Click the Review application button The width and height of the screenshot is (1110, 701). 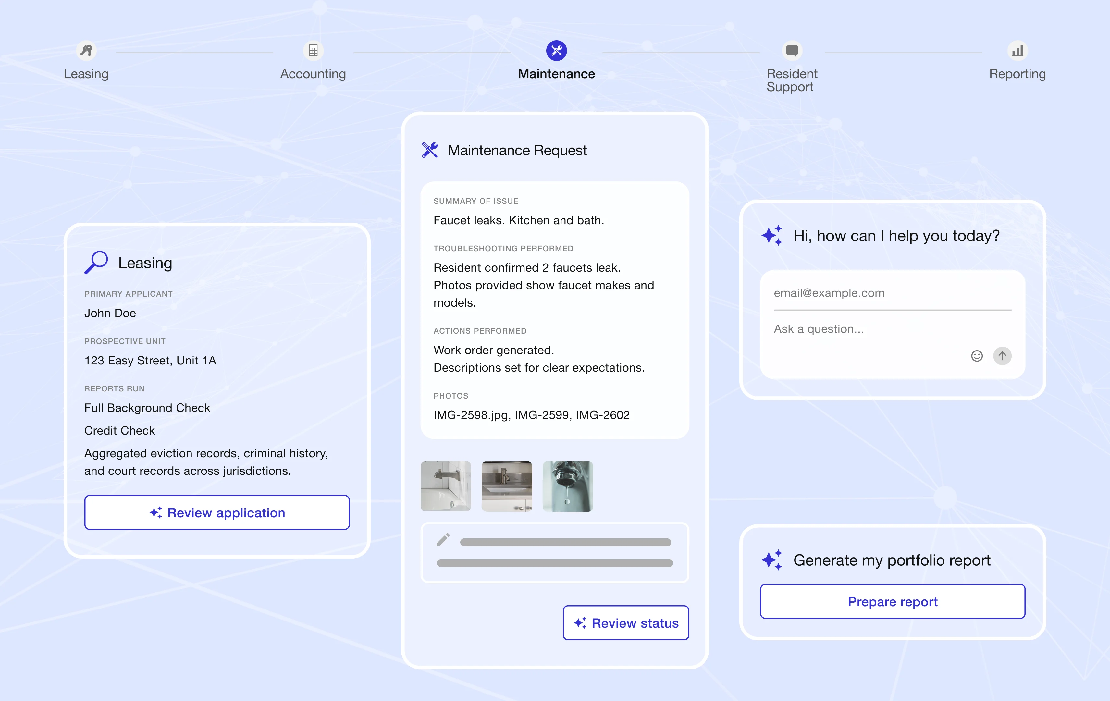pos(217,512)
